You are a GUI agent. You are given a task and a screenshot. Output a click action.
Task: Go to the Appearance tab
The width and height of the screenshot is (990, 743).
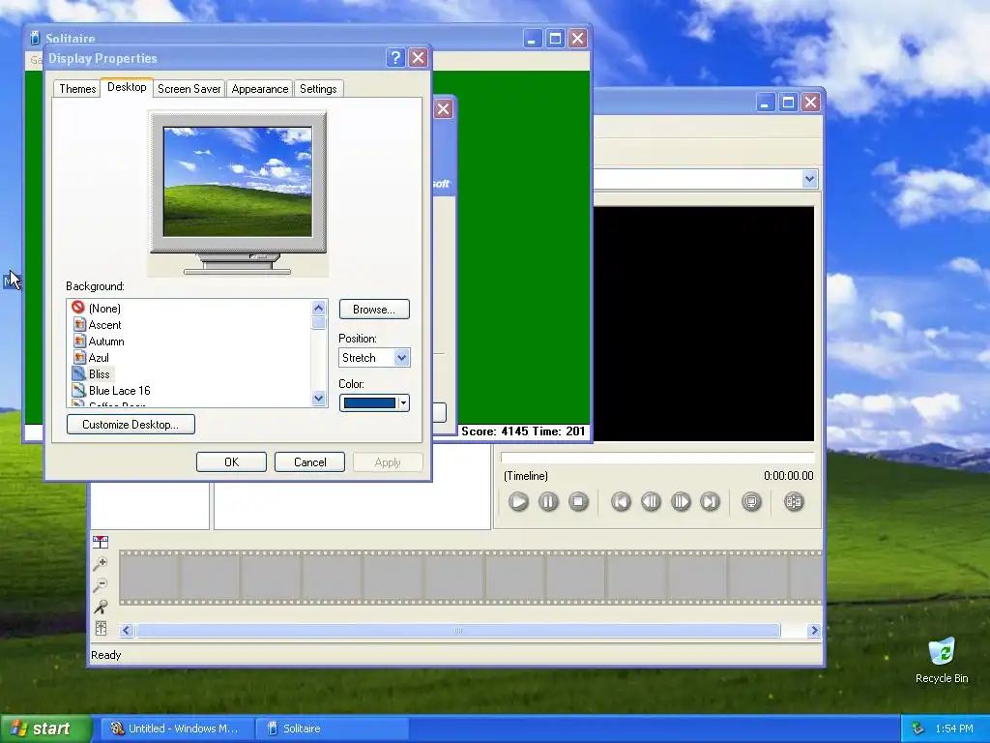tap(259, 89)
